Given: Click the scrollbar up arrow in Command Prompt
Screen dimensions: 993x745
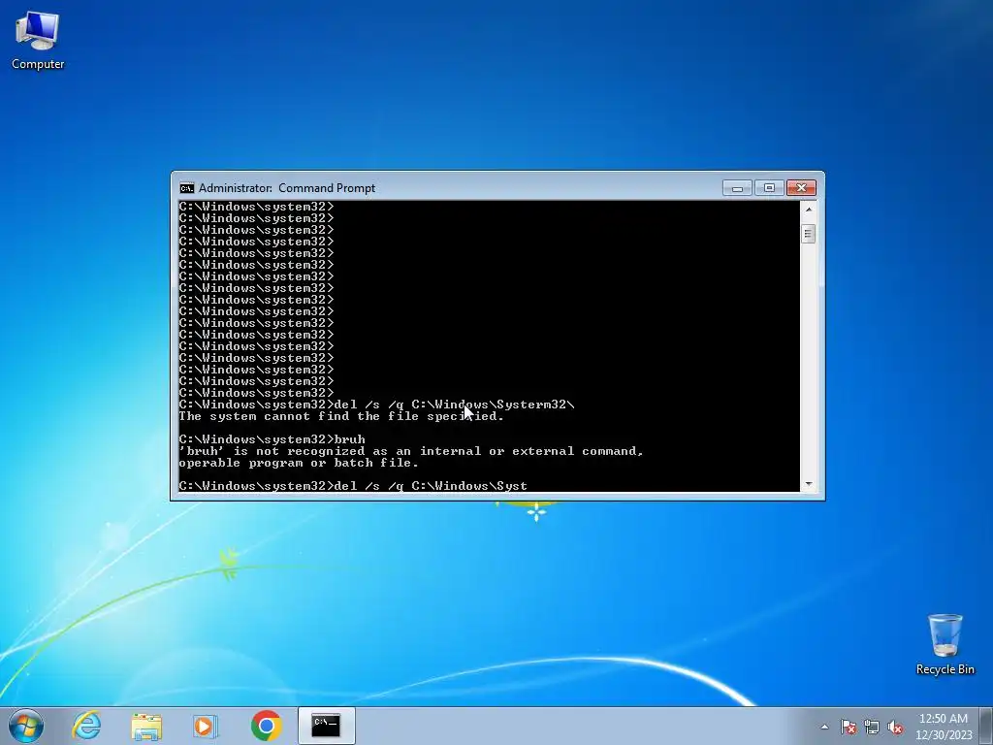Looking at the screenshot, I should (808, 209).
